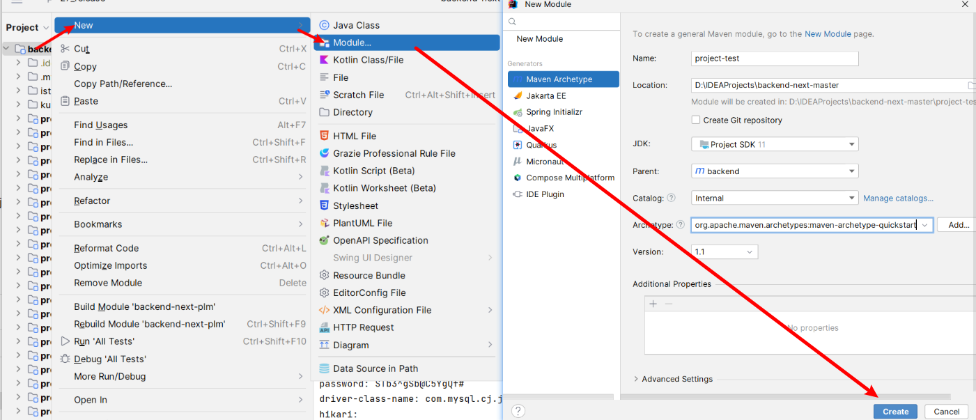This screenshot has width=976, height=420.
Task: Open the Version dropdown showing 1.1
Action: 725,252
